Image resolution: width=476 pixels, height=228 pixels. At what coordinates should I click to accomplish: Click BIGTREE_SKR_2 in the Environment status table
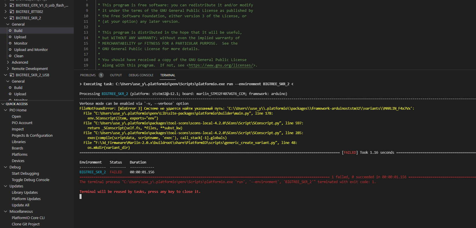click(x=92, y=172)
